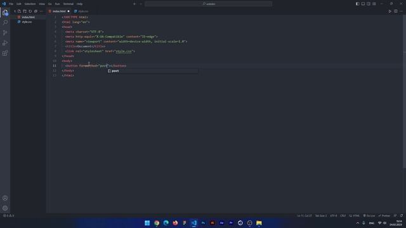Toggle the primary side bar layout

point(358,4)
